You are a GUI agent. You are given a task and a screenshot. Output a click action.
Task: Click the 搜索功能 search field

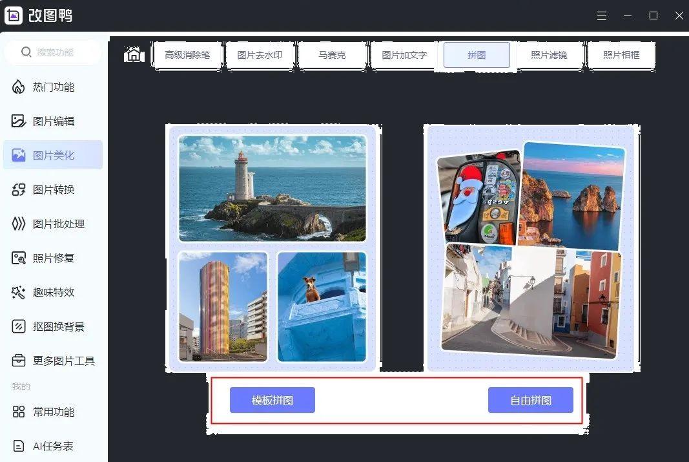coord(55,52)
